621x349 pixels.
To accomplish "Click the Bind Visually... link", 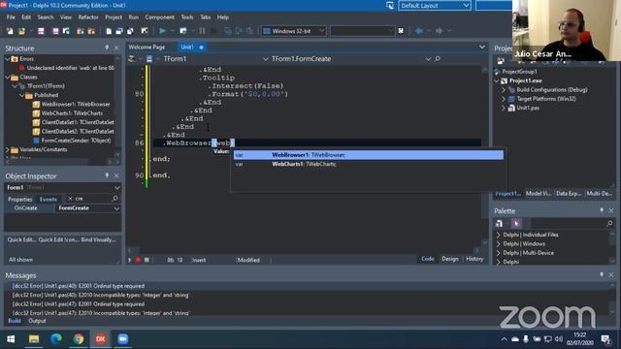I will 98,239.
